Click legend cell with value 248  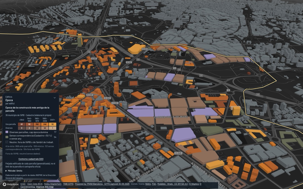pyautogui.click(x=45, y=124)
